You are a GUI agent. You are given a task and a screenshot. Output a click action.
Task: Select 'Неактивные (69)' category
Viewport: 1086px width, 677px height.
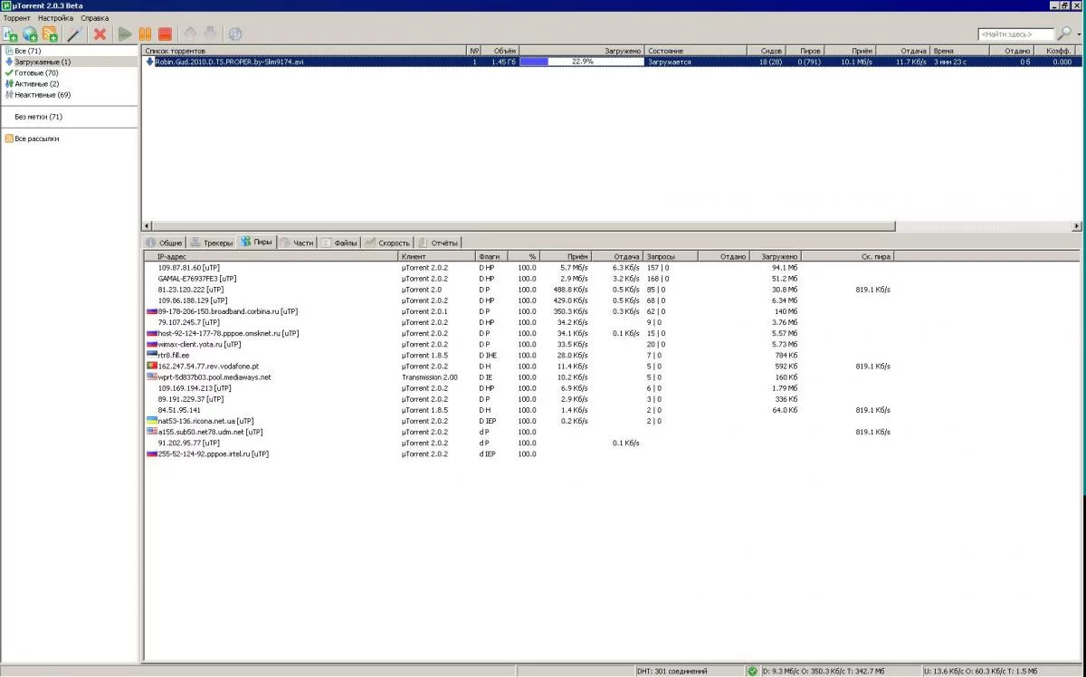click(x=42, y=94)
